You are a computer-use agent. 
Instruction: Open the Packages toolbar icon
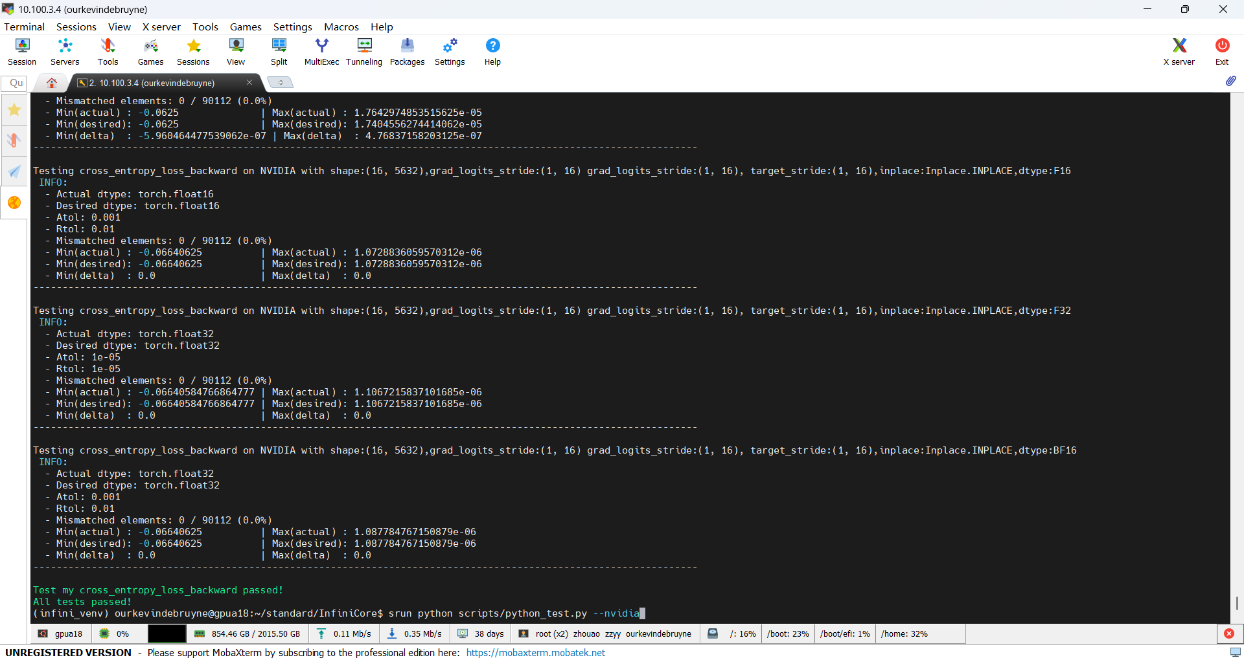(x=408, y=52)
